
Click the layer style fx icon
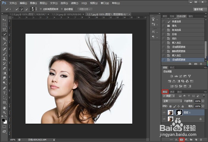(176, 140)
